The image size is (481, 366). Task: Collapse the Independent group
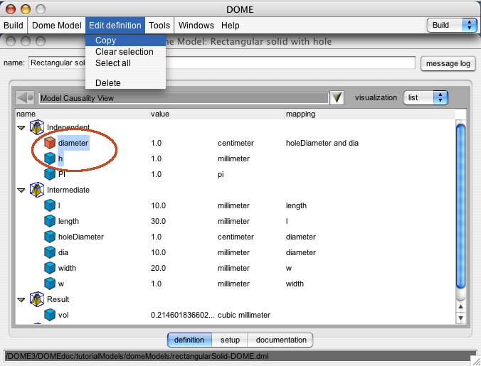point(21,128)
